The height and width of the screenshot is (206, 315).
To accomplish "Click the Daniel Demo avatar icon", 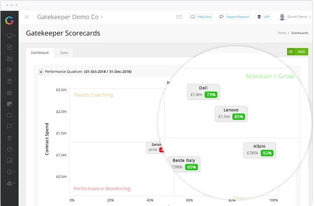I will pyautogui.click(x=282, y=17).
